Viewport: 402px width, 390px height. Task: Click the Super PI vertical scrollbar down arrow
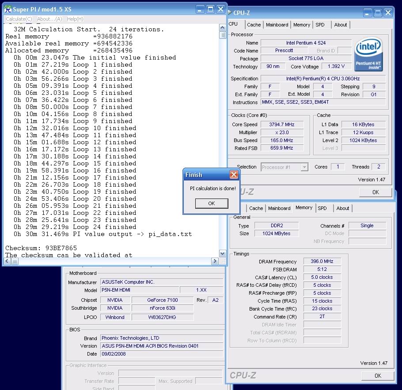coord(223,254)
